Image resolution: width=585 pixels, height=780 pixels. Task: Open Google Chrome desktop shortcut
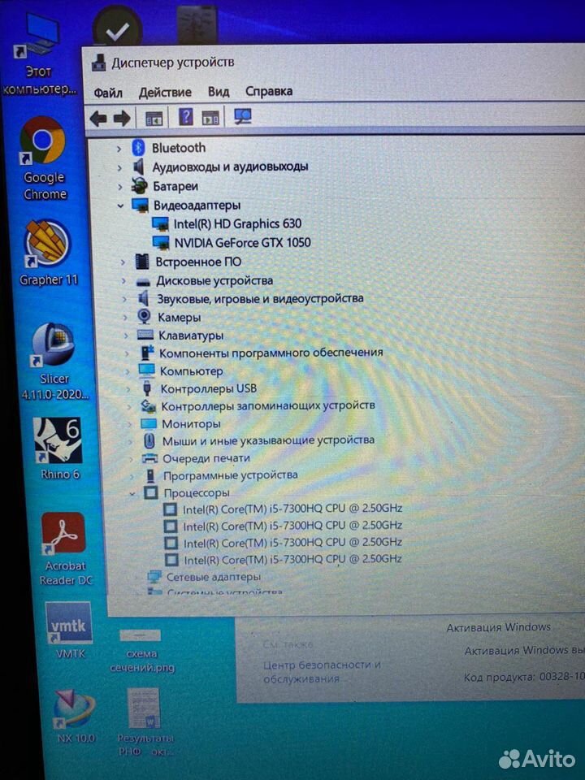pyautogui.click(x=44, y=158)
